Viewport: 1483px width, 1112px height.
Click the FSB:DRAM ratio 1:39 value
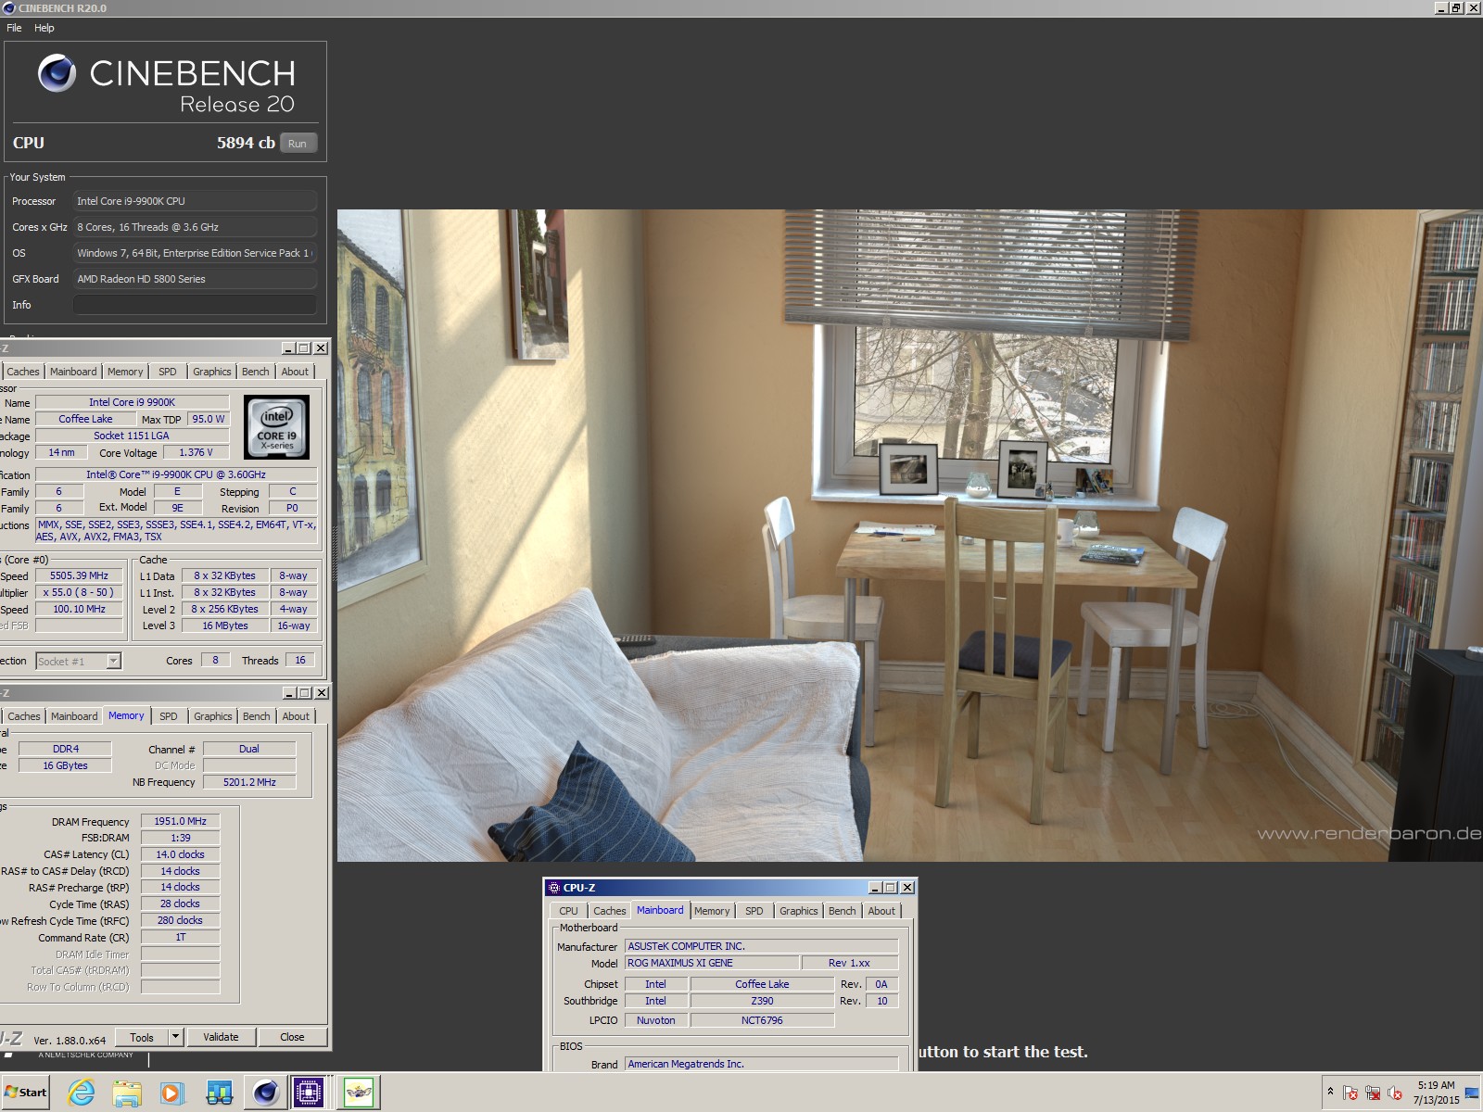click(181, 839)
